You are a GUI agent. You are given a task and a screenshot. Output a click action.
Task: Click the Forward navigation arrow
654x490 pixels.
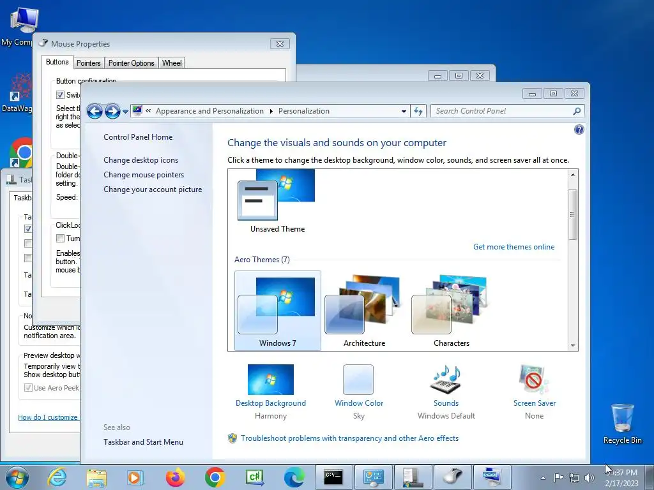tap(112, 111)
